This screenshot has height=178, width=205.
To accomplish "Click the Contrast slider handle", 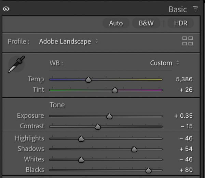I will click(x=98, y=127).
